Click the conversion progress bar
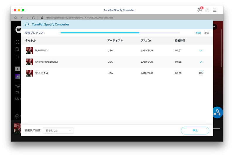Viewport: 234px width, 157px height. (120, 33)
